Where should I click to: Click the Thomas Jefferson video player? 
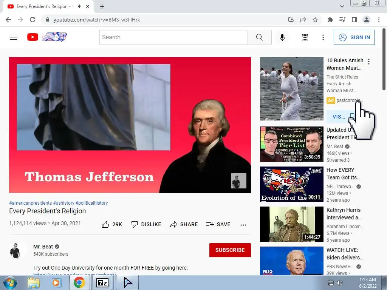pyautogui.click(x=130, y=125)
